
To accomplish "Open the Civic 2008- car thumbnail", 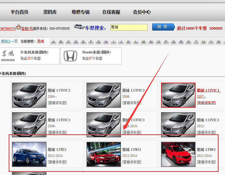I will pos(29,124).
